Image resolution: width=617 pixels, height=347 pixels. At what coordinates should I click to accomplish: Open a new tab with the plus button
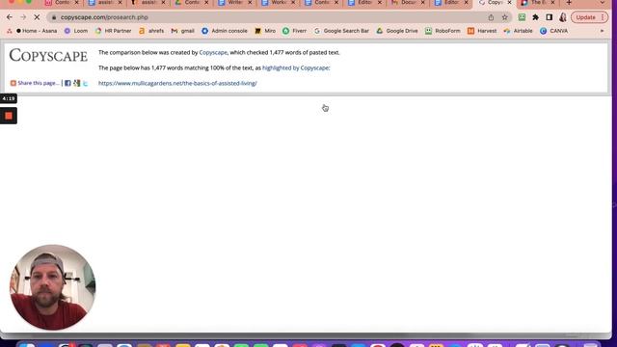coord(569,3)
